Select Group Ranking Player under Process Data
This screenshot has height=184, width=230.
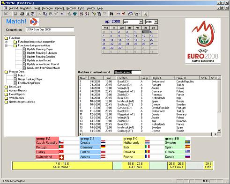(30, 79)
